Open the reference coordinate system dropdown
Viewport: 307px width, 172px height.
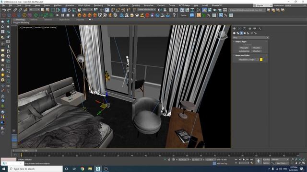(x=87, y=10)
